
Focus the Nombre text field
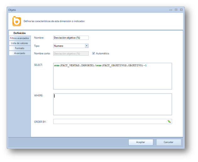point(71,38)
